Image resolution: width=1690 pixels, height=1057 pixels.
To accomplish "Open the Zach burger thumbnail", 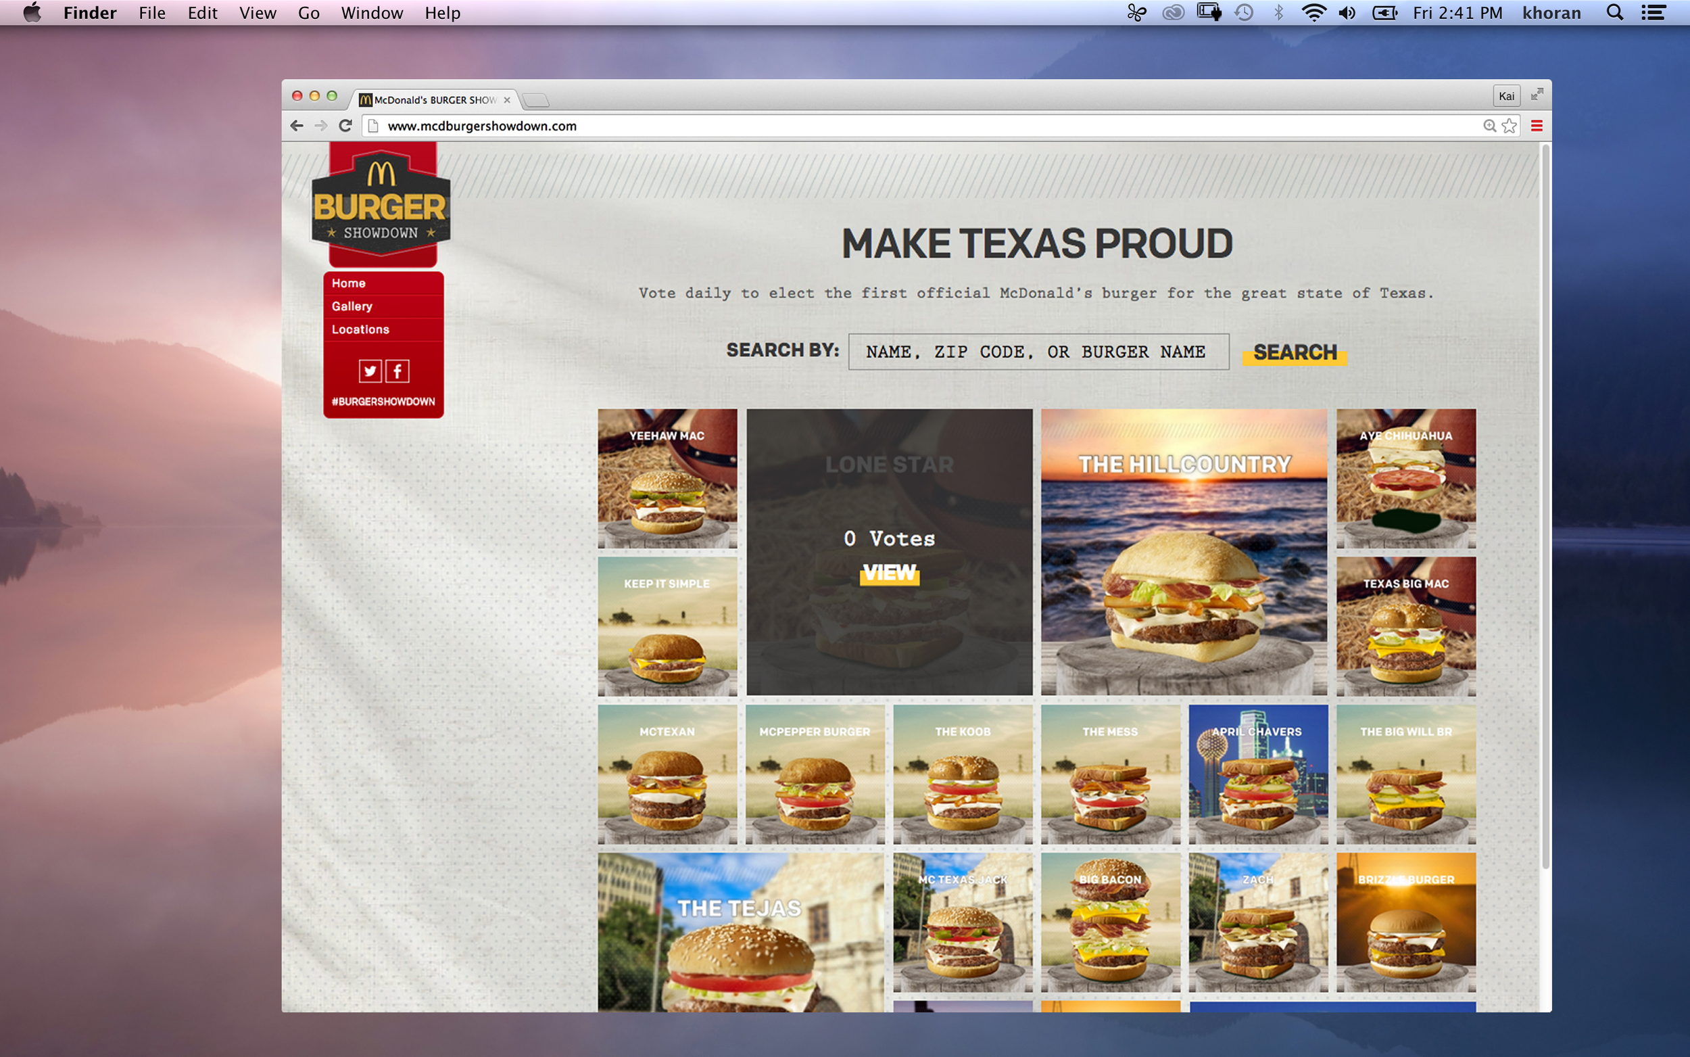I will point(1258,922).
